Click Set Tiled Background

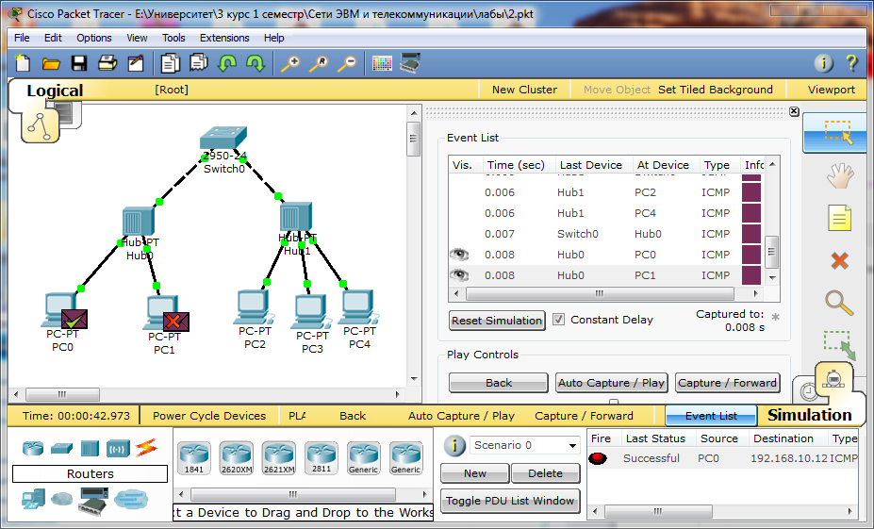tap(716, 90)
